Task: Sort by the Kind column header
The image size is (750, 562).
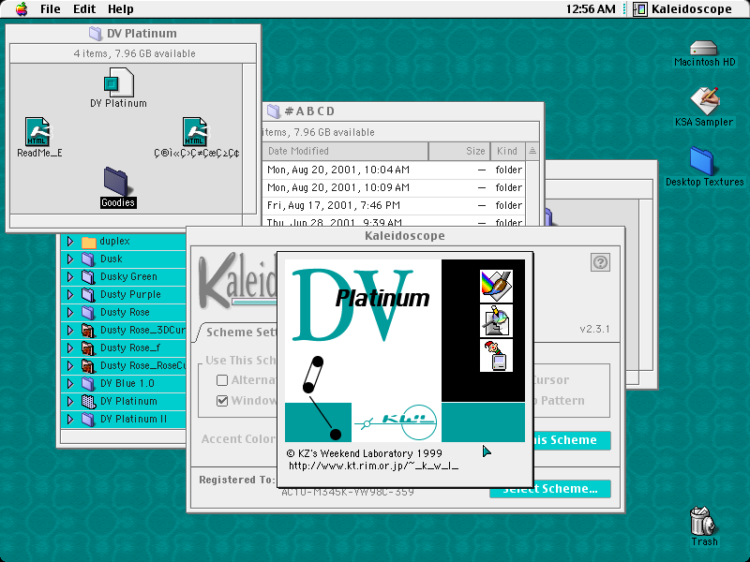Action: (x=507, y=151)
